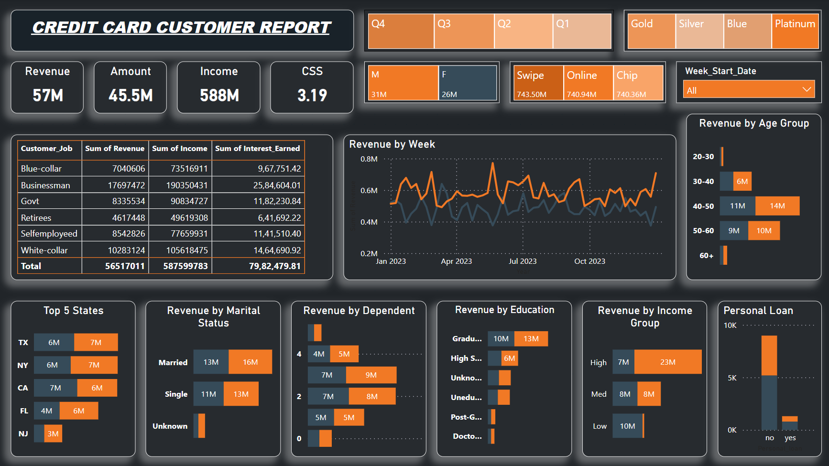
Task: Click the orange 16M Married bar
Action: 250,362
